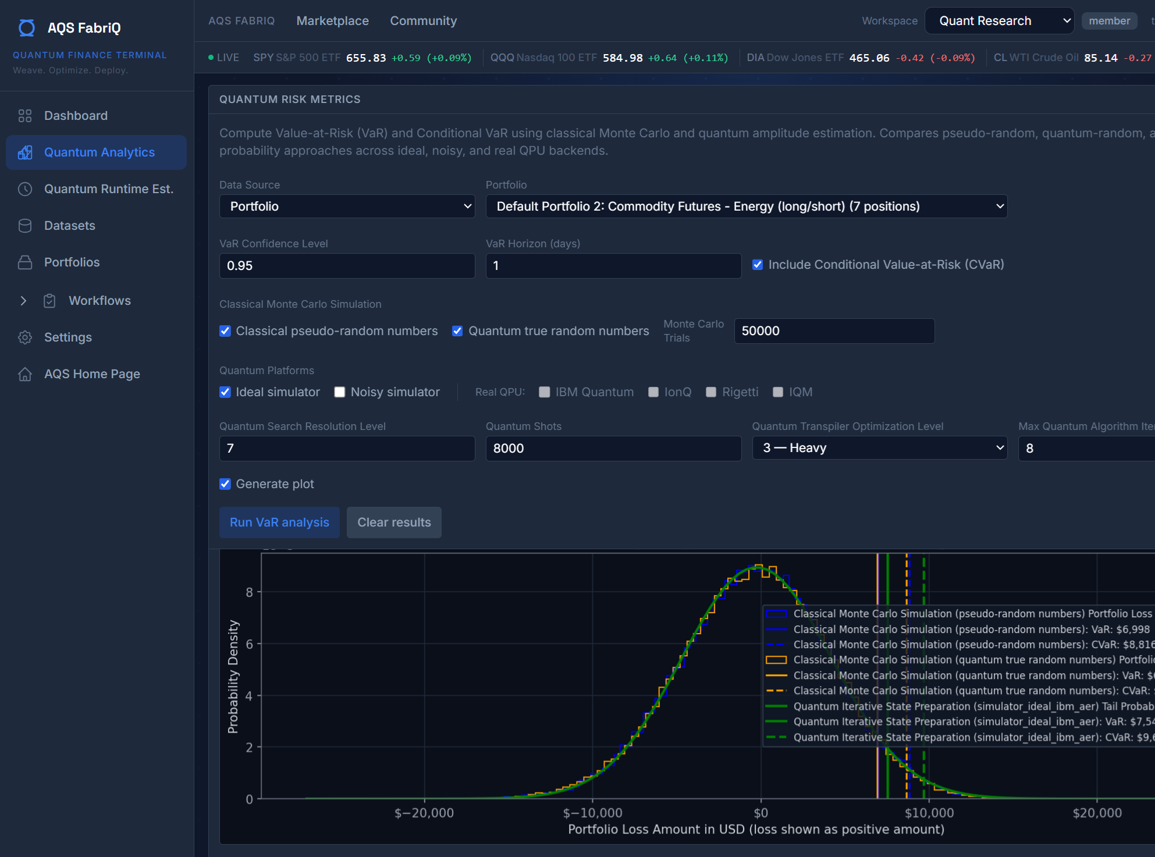Change the Quantum Transpiler Optimization Level

pos(879,448)
